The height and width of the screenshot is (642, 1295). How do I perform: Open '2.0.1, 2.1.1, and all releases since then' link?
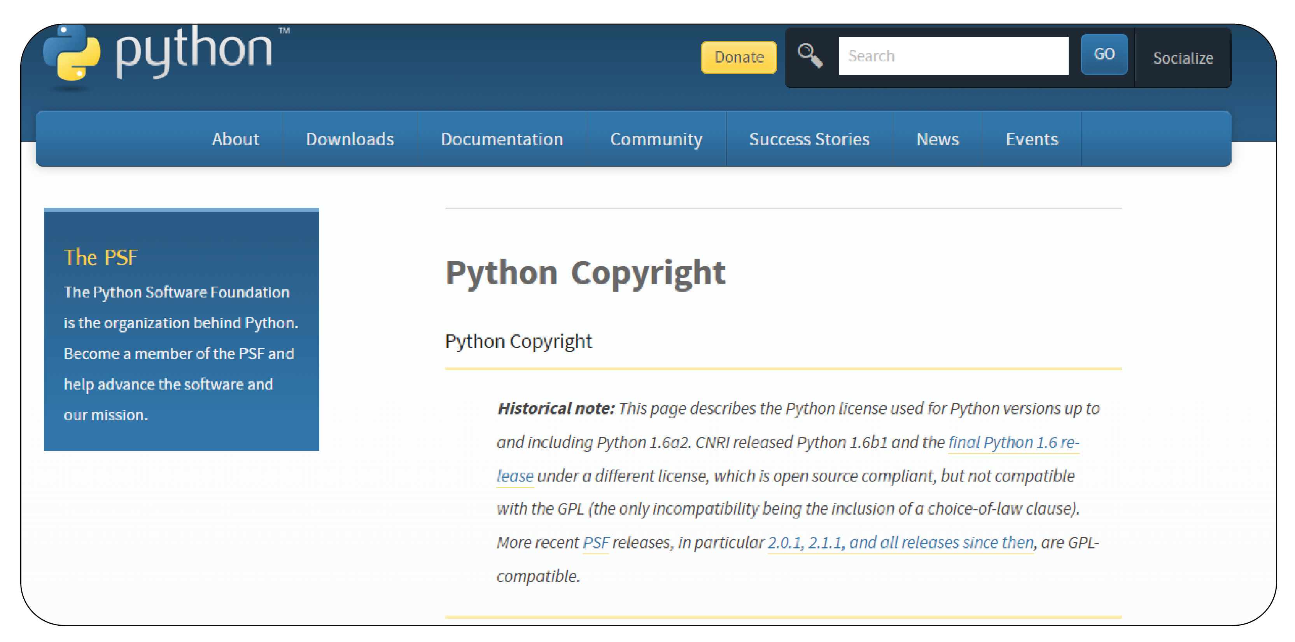pyautogui.click(x=900, y=543)
